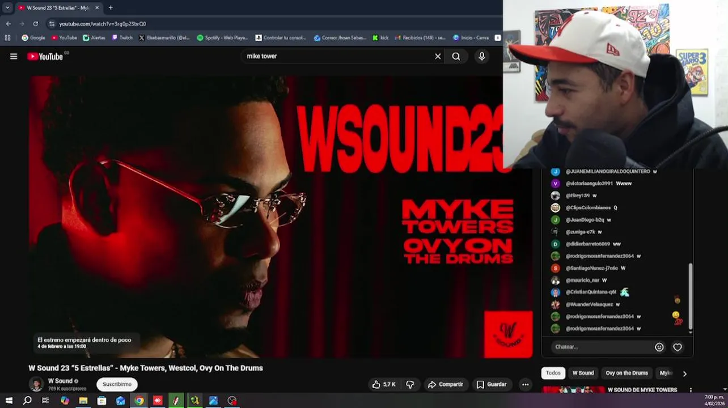Open Microsoft Store from the taskbar

(101, 401)
